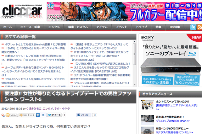Click scroll down arrow of recommended list
The image size is (202, 134).
135,85
